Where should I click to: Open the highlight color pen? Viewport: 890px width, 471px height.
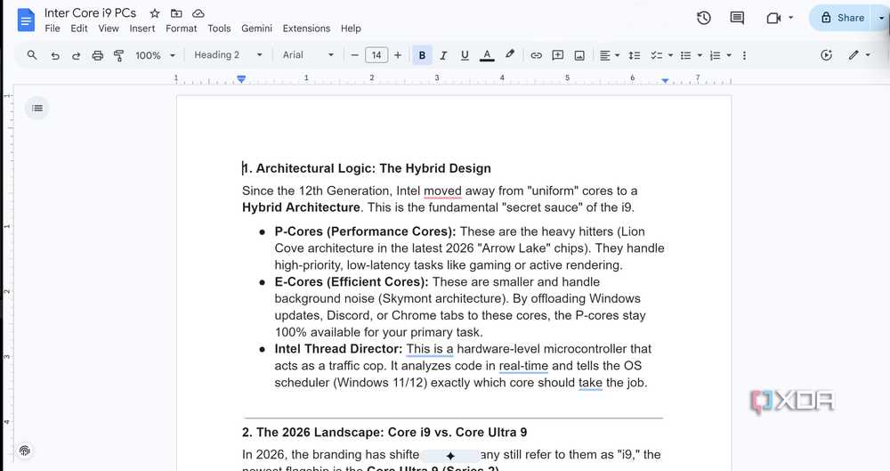(510, 54)
